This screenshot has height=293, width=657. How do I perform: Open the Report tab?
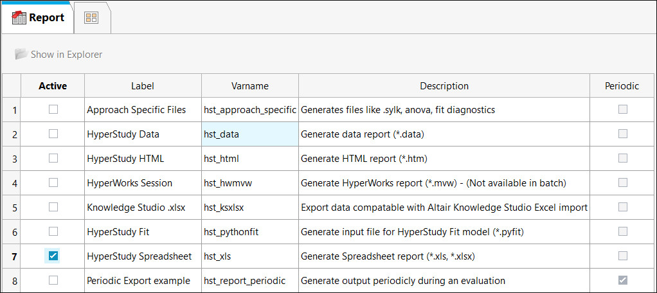(38, 17)
